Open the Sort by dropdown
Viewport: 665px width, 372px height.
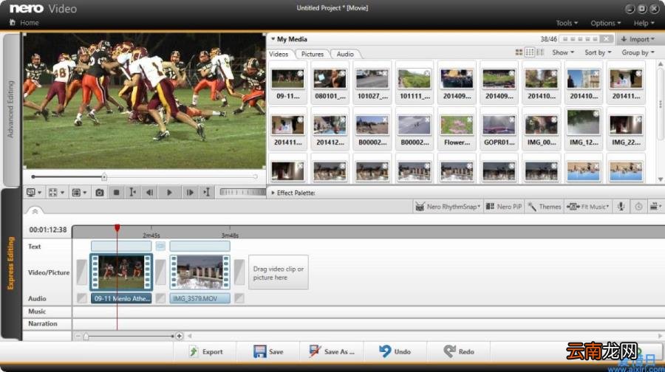point(598,52)
